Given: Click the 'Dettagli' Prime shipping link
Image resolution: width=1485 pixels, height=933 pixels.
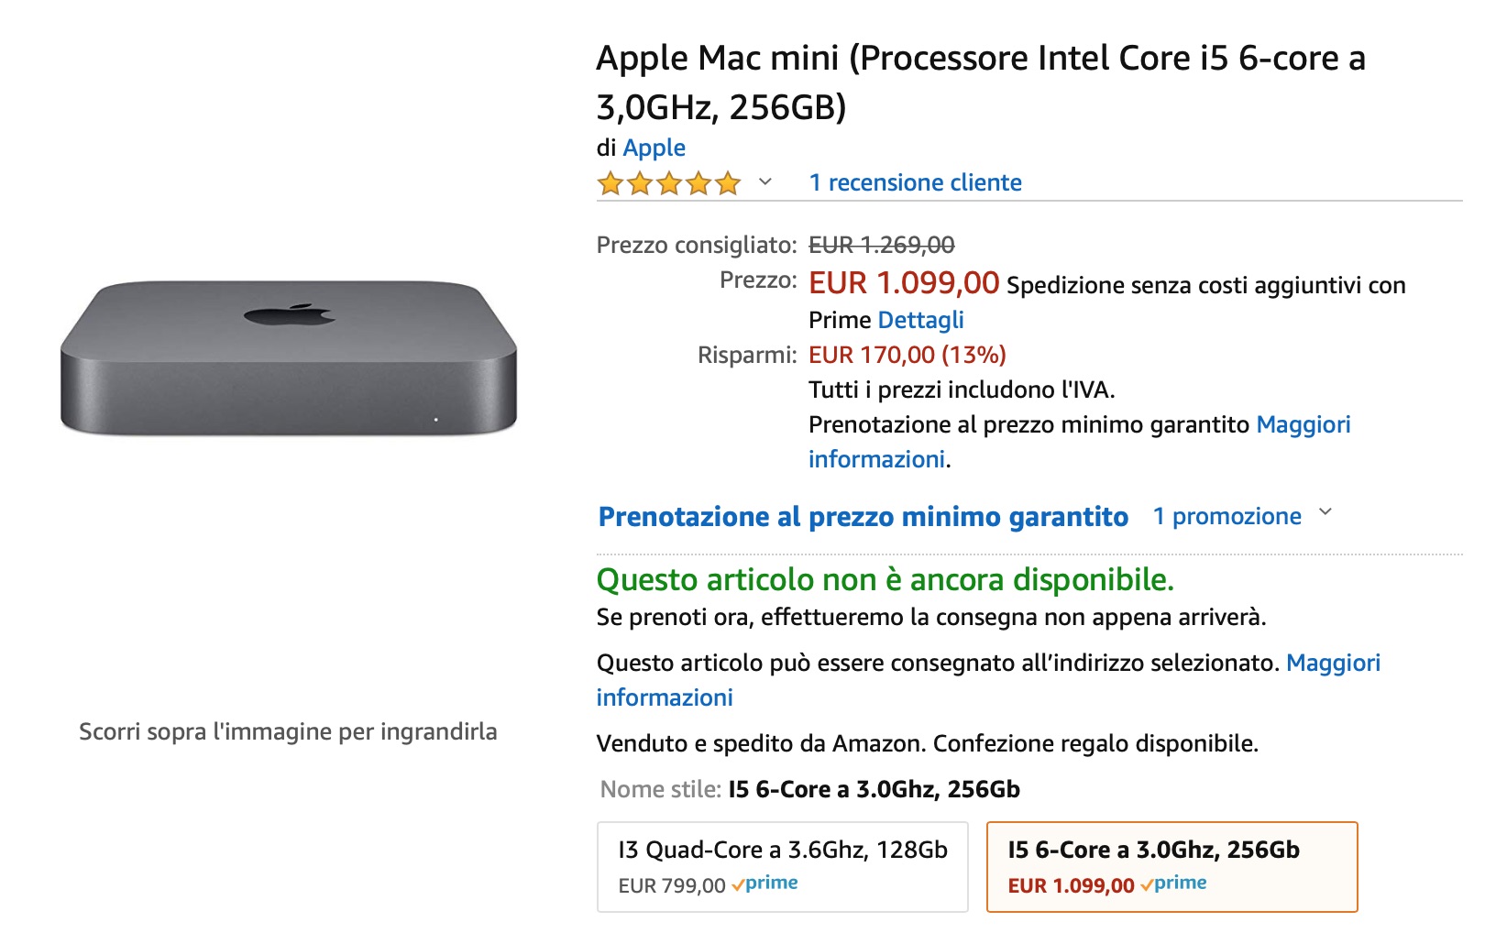Looking at the screenshot, I should [x=920, y=320].
